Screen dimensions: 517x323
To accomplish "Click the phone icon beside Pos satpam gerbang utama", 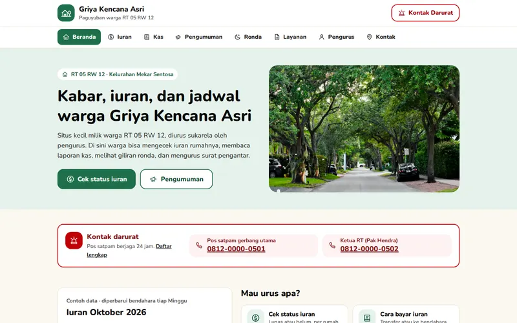I will point(199,245).
